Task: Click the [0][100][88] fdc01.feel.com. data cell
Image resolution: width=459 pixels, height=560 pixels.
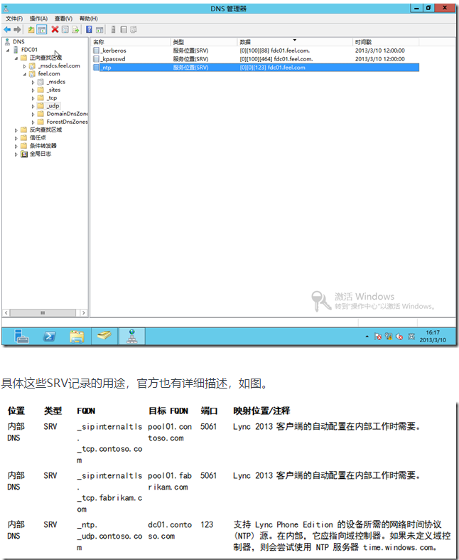Action: coord(274,51)
